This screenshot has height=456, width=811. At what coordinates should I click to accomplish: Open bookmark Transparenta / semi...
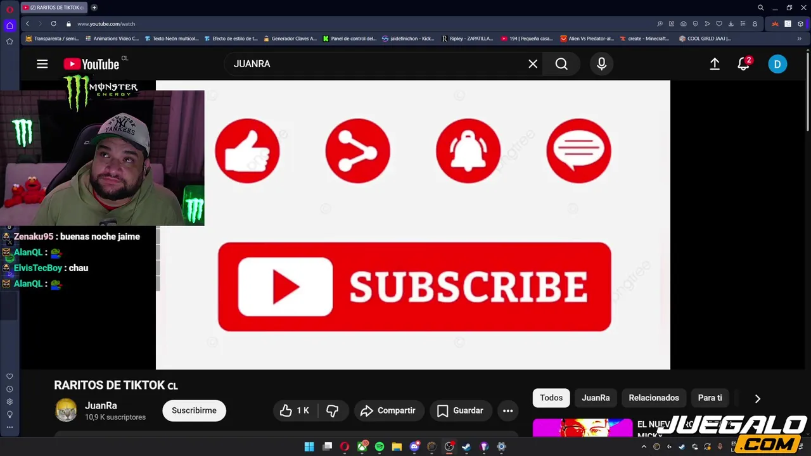[x=52, y=39]
